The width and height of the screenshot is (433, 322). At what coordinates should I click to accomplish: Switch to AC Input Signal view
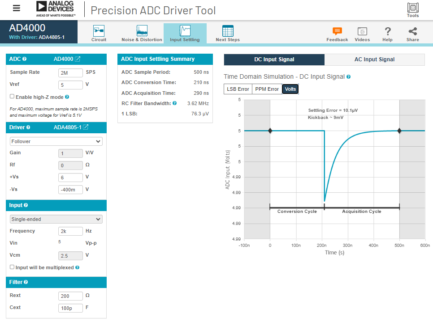point(374,59)
